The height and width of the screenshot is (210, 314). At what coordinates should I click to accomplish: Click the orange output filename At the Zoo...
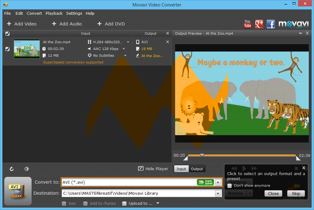(153, 56)
